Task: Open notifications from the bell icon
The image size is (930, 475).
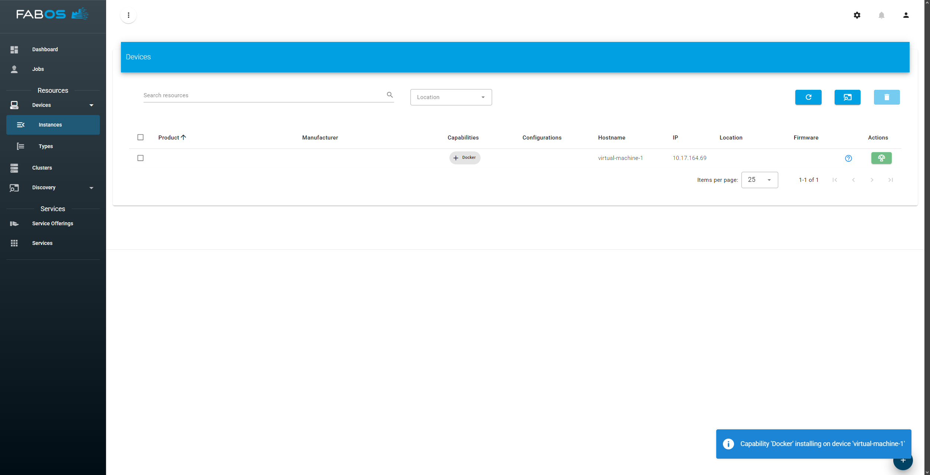Action: pos(882,15)
